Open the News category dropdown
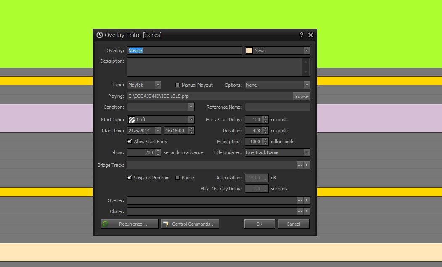The image size is (442, 267). coord(307,51)
